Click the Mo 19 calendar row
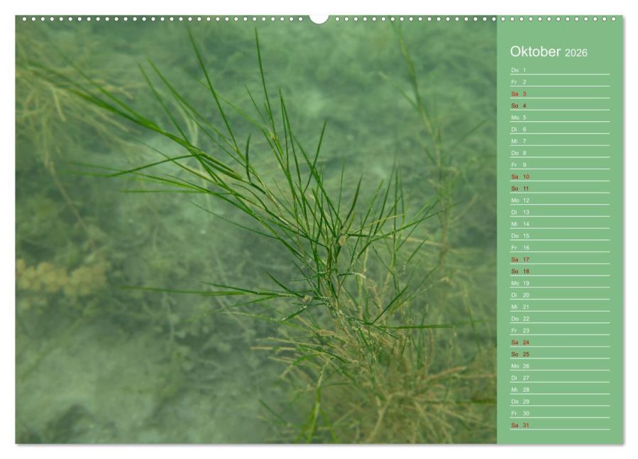638x459 pixels. click(x=560, y=283)
